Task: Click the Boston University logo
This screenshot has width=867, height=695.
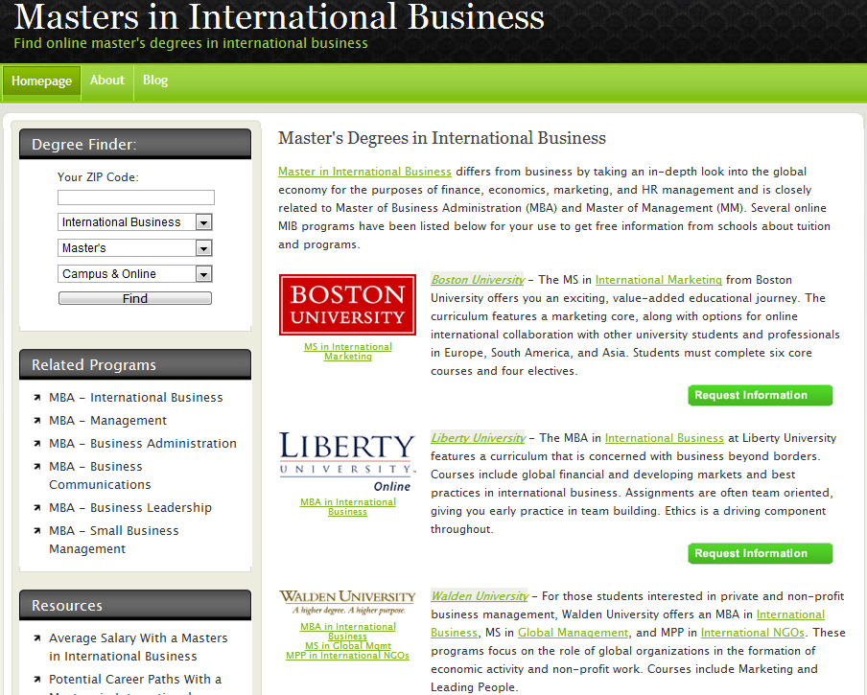Action: pyautogui.click(x=347, y=303)
